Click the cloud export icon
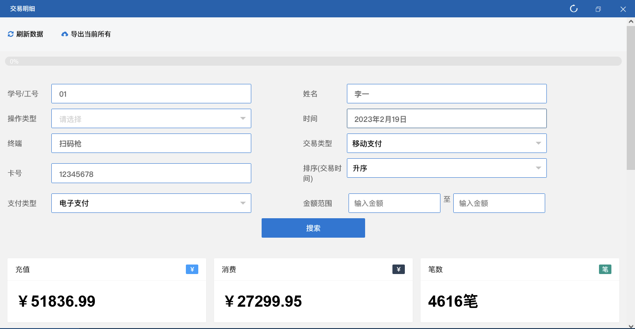 [65, 34]
